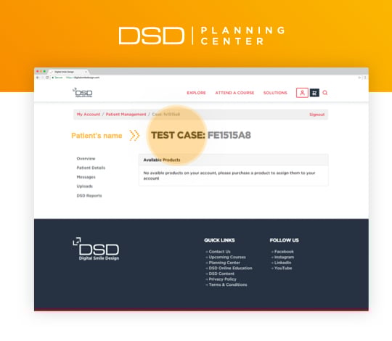Open the EXPLORE menu

click(196, 93)
